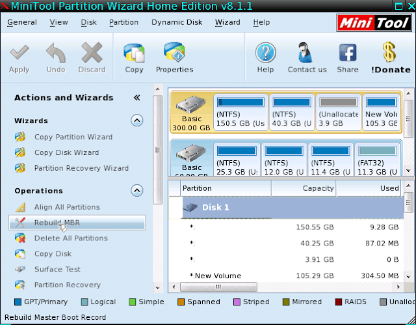The image size is (416, 325).
Task: Open the Help question mark icon
Action: [x=266, y=53]
